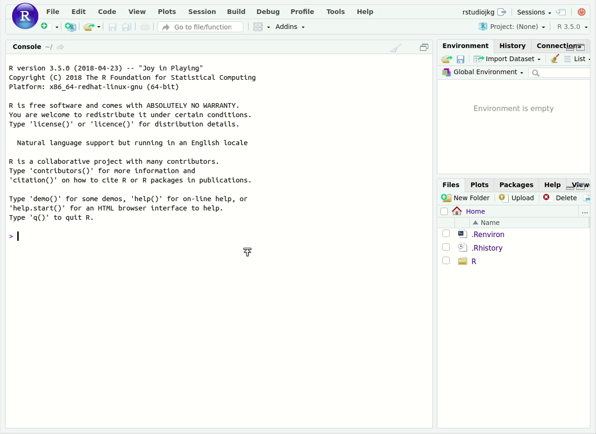Click the Delete button
The height and width of the screenshot is (434, 596).
560,198
